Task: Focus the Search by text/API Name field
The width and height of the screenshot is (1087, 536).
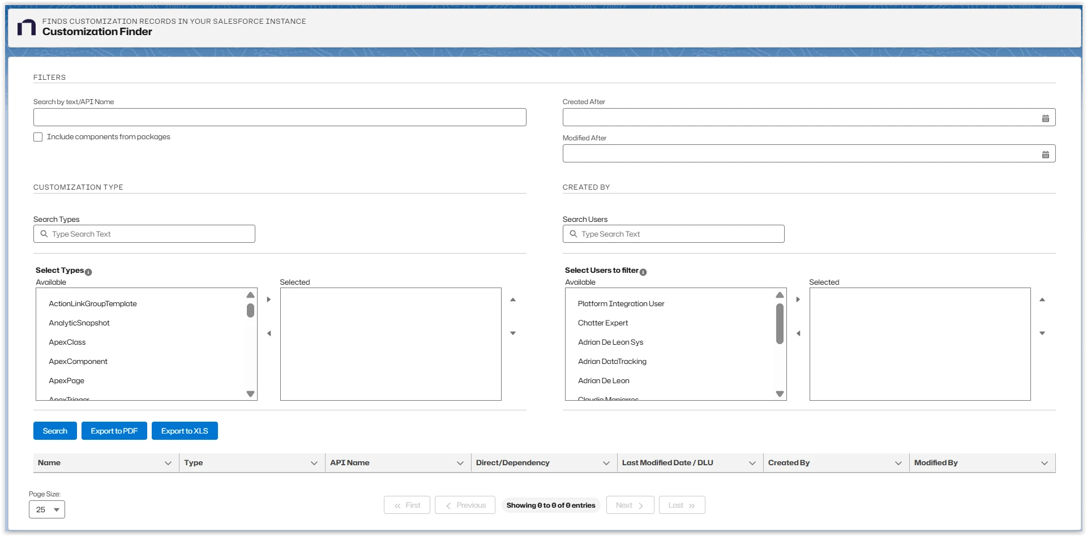Action: (x=280, y=117)
